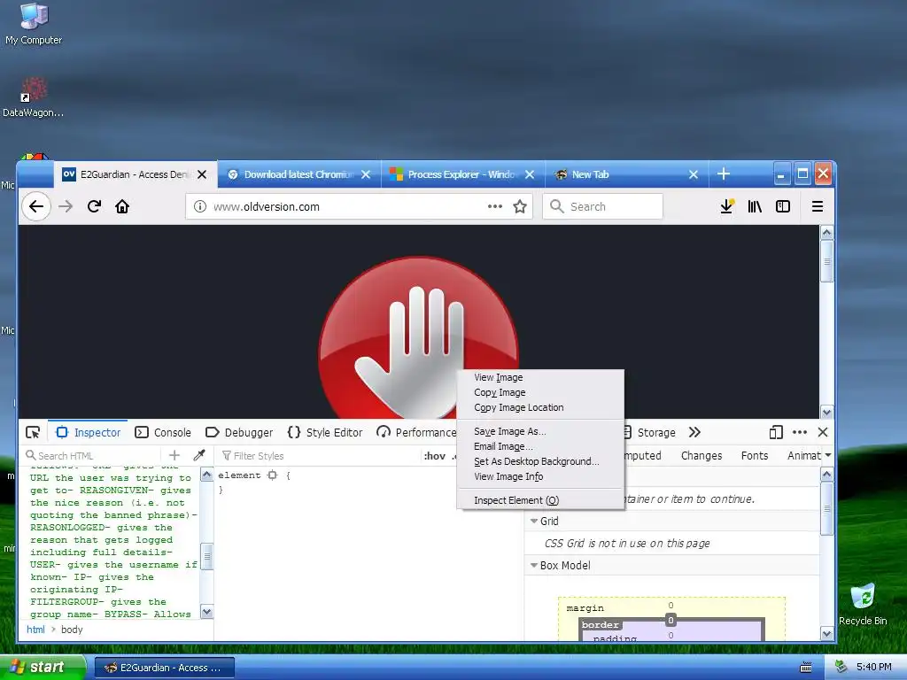Choose Email Image... menu entry

coord(540,446)
